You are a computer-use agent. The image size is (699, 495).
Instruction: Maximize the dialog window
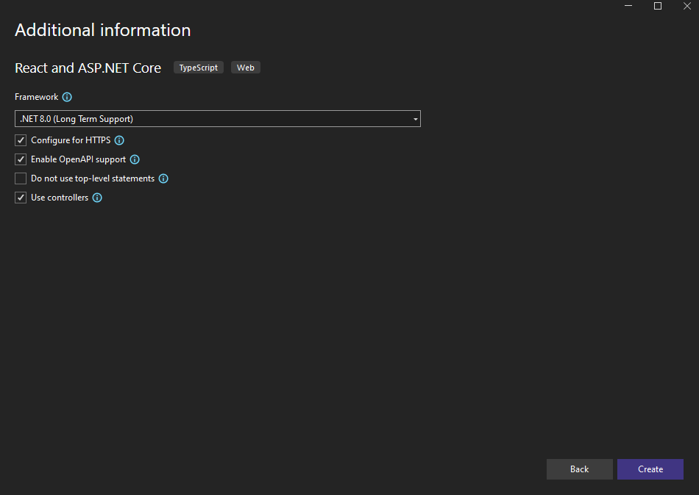pos(658,6)
